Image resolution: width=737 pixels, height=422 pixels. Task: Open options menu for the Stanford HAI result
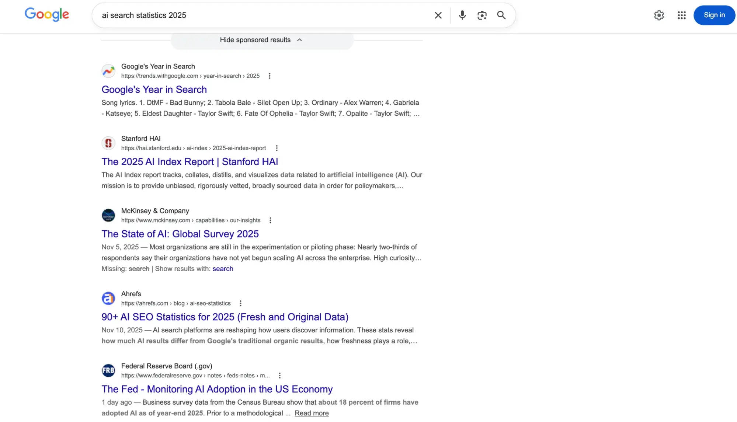click(x=277, y=148)
